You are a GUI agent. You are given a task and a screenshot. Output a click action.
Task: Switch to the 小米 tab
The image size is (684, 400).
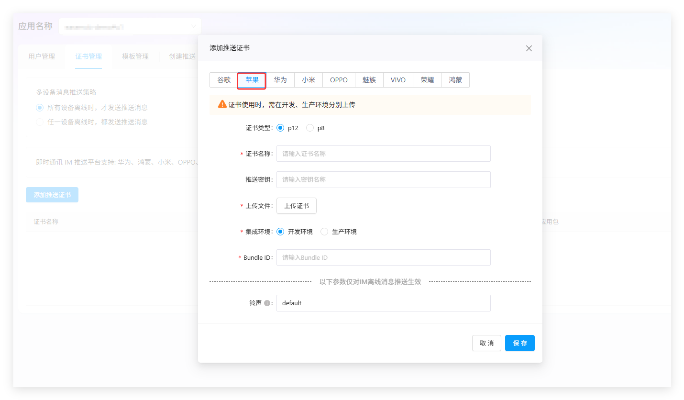309,80
